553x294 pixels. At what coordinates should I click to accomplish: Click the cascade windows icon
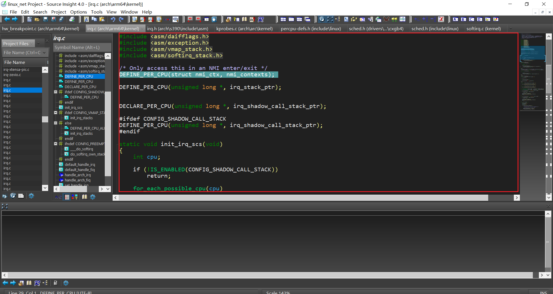tap(307, 19)
